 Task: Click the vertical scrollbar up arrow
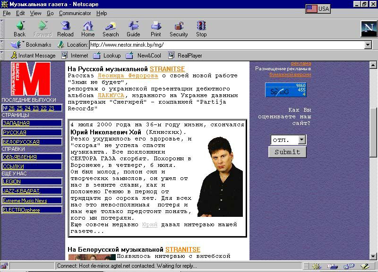click(x=373, y=65)
